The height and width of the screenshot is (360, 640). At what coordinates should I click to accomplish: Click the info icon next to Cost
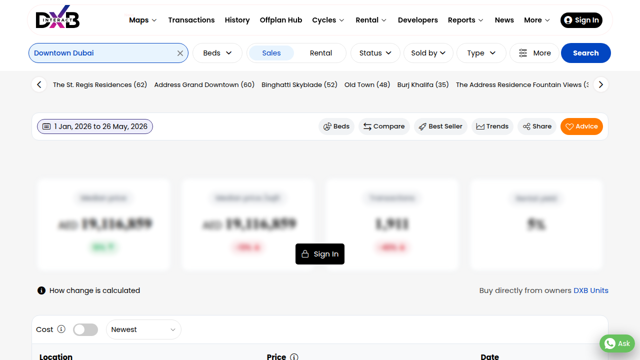61,329
